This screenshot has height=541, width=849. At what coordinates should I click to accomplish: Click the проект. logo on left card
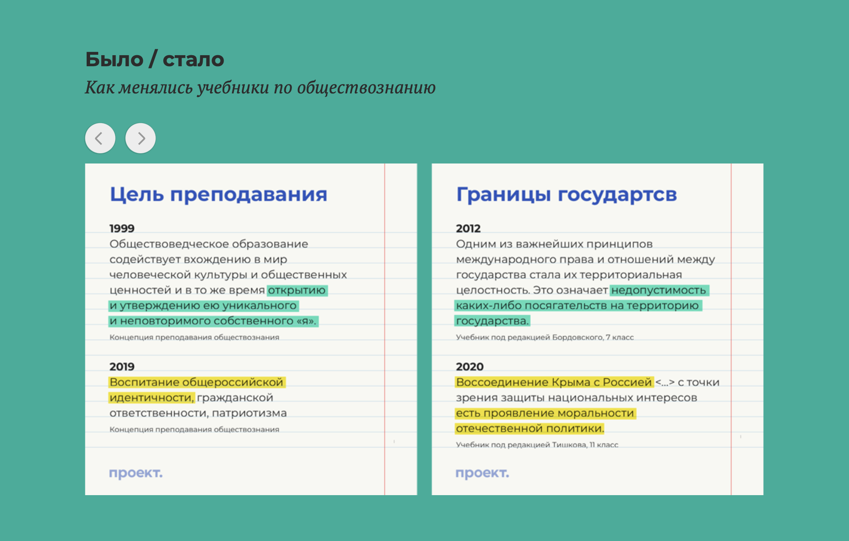pos(136,473)
